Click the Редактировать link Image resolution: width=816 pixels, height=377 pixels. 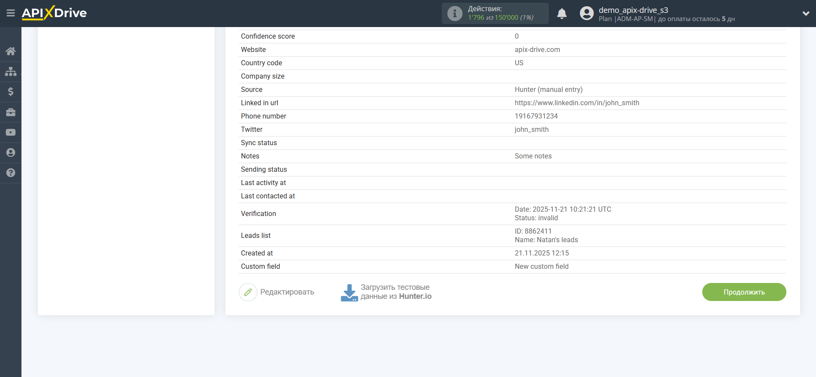tap(287, 292)
